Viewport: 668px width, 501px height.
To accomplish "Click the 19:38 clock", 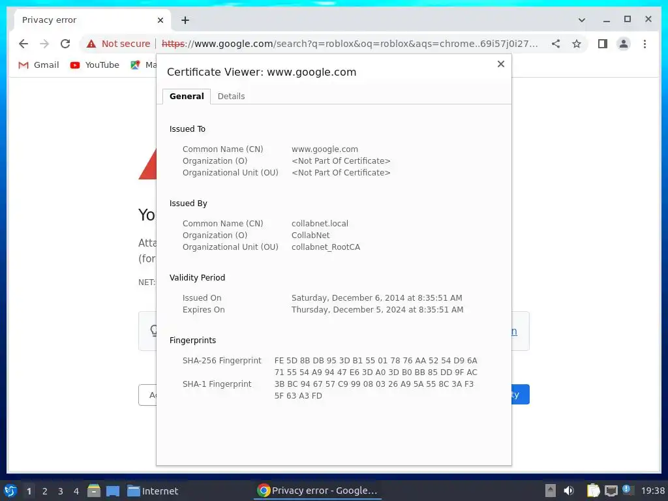I will pyautogui.click(x=652, y=491).
